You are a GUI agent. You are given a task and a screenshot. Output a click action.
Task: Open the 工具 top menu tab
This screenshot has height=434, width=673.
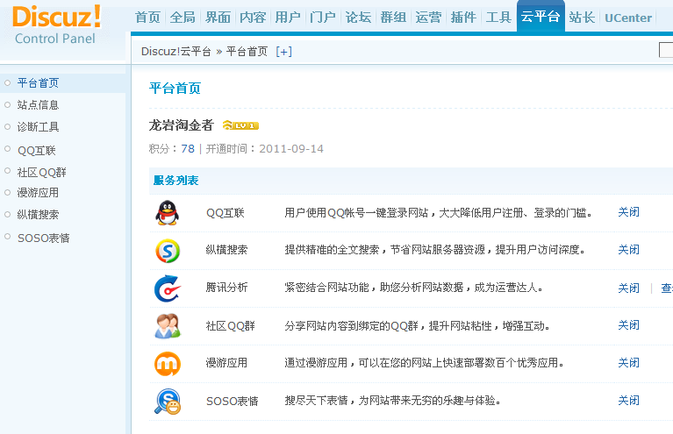point(498,18)
